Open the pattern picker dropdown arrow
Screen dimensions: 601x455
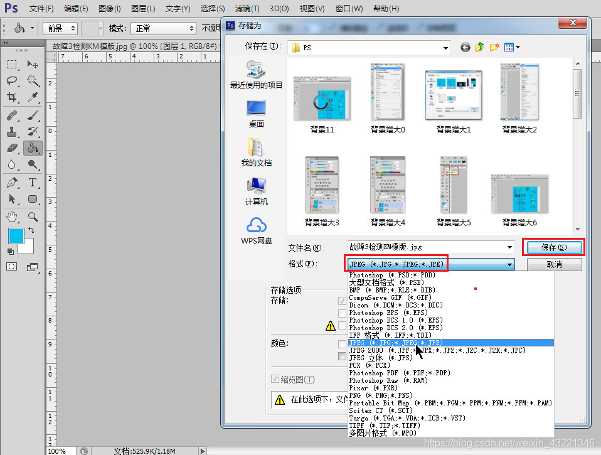(x=100, y=28)
